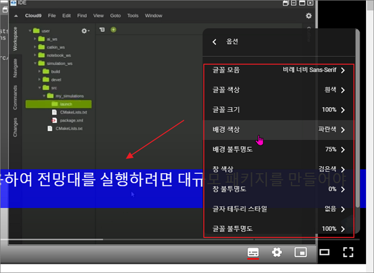Image resolution: width=374 pixels, height=273 pixels.
Task: Open the 글꼴 모음 font family option
Action: click(279, 70)
